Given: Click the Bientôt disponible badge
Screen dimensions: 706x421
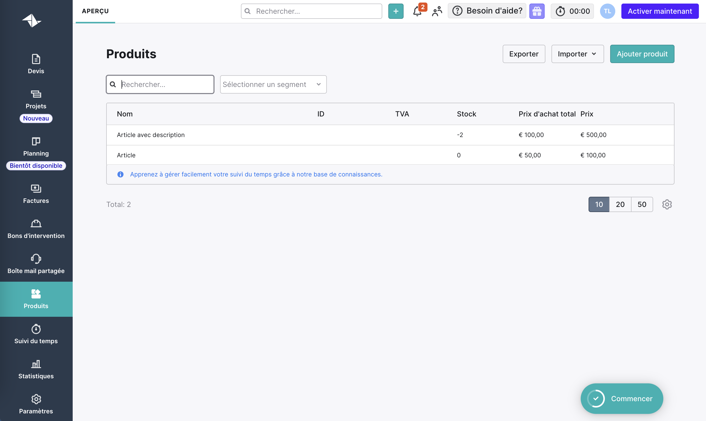Looking at the screenshot, I should [x=36, y=166].
